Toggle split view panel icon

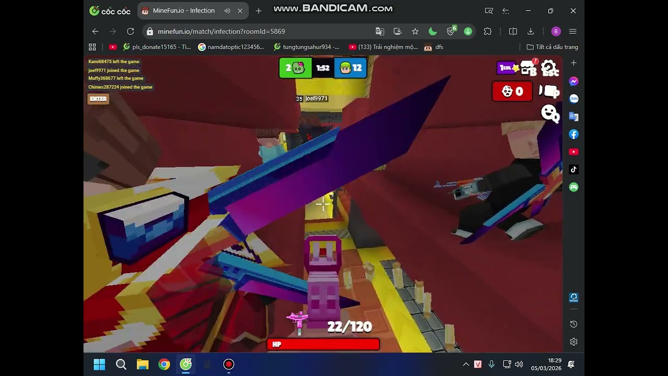point(513,31)
